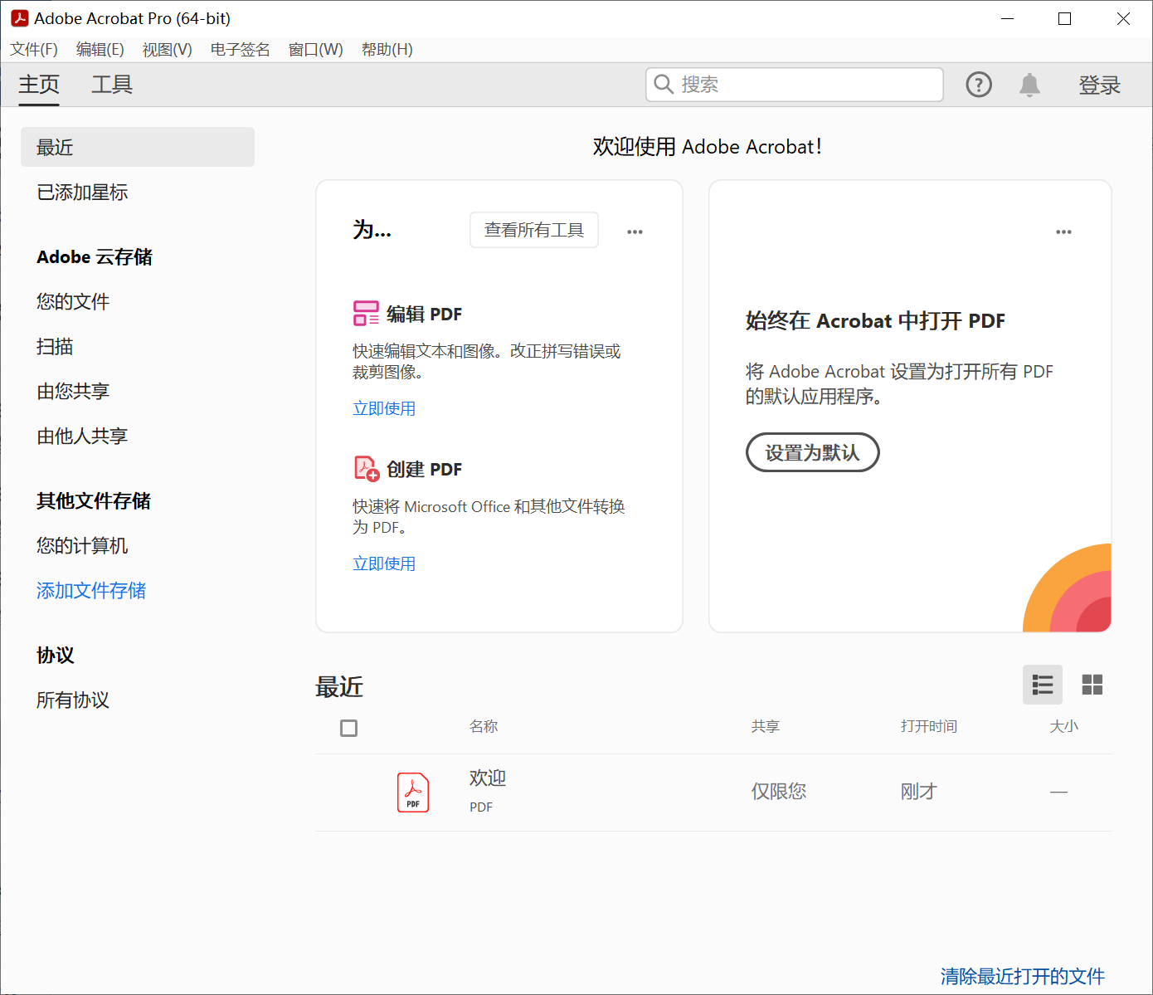Image resolution: width=1153 pixels, height=995 pixels.
Task: Open the 文件(F) menu
Action: click(x=34, y=50)
